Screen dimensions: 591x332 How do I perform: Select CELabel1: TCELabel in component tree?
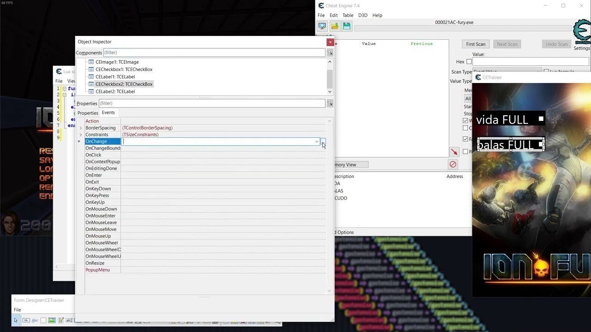[115, 77]
